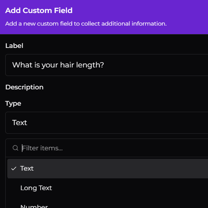Click the Label field caption
This screenshot has width=208, height=208.
coord(14,46)
